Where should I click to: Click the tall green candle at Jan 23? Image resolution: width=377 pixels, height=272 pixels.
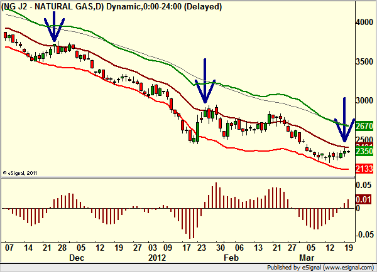pyautogui.click(x=198, y=130)
